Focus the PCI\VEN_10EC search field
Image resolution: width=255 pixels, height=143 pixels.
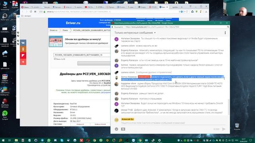[x=82, y=55]
